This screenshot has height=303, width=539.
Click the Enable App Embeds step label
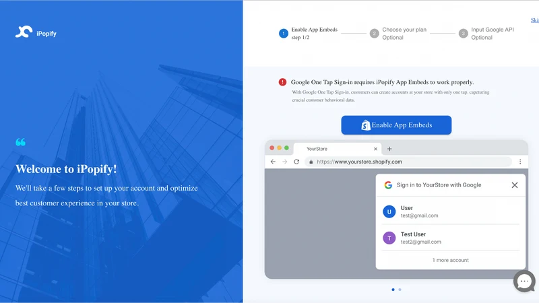tap(314, 33)
